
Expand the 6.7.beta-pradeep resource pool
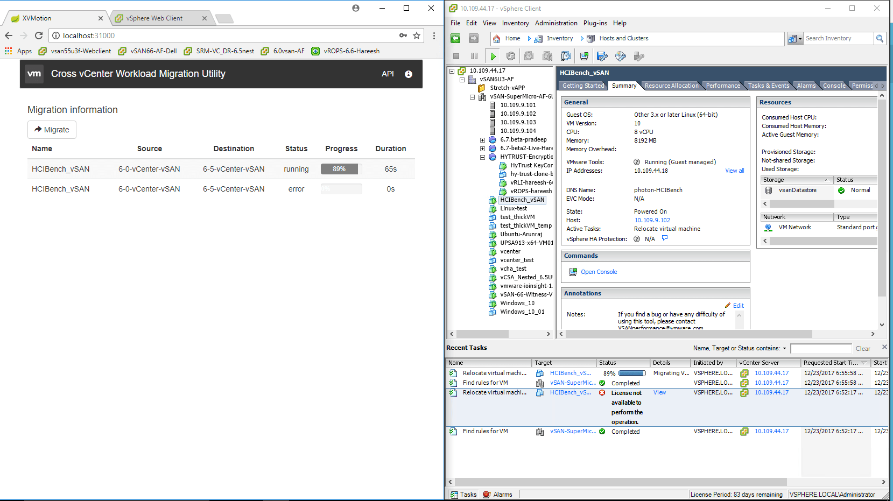point(483,140)
